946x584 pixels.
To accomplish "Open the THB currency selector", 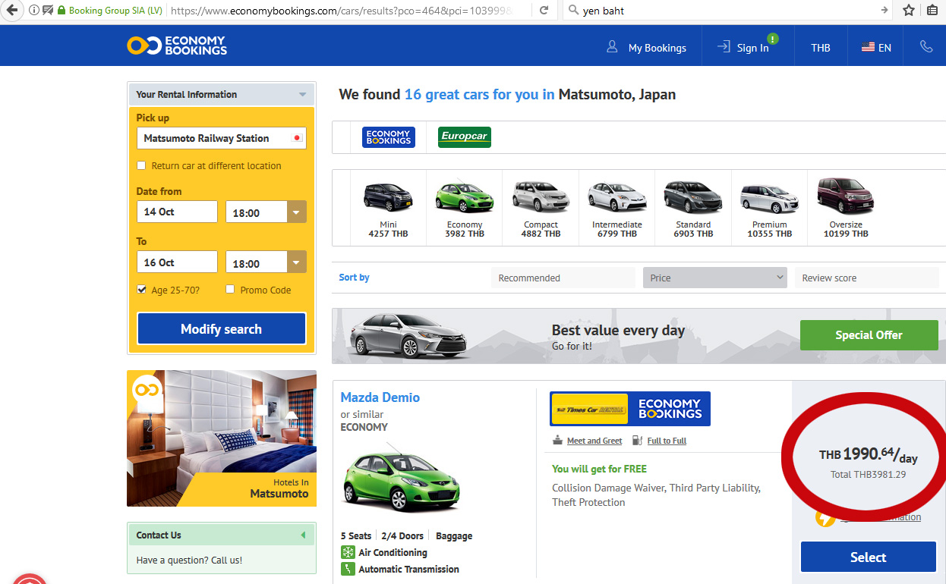I will (821, 47).
